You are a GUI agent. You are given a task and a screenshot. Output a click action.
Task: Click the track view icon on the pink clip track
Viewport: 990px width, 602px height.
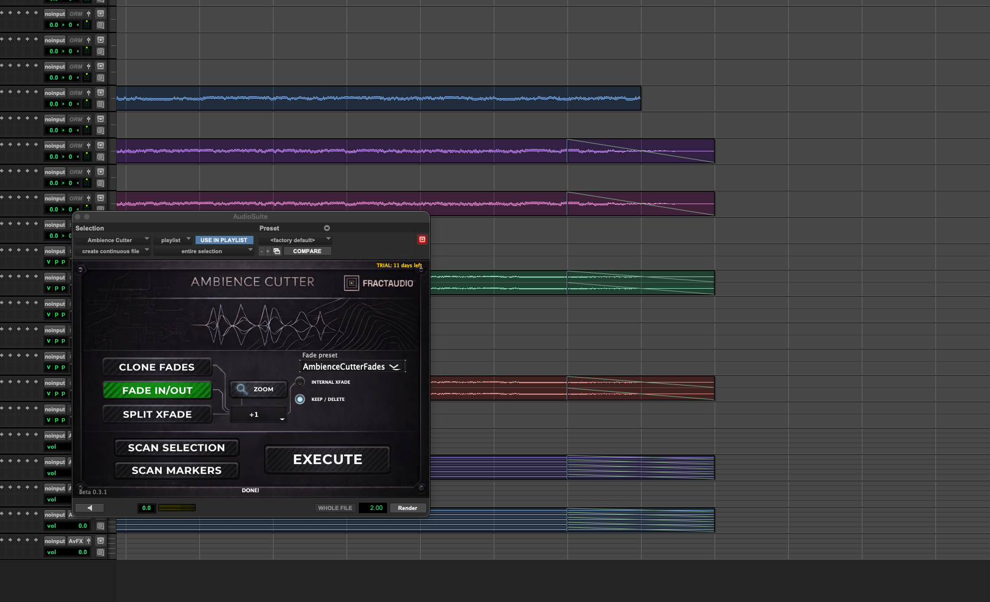pos(101,198)
